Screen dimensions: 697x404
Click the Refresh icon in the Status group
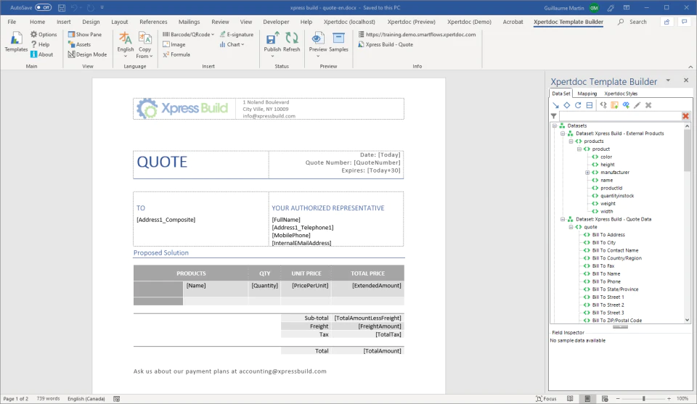pyautogui.click(x=292, y=43)
